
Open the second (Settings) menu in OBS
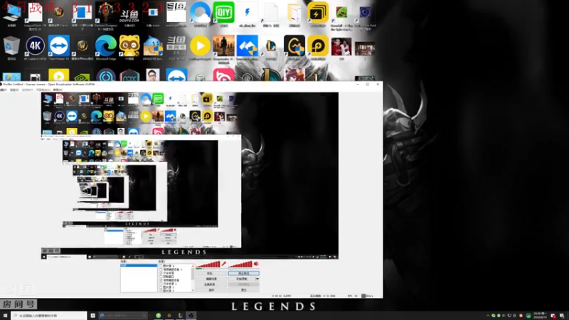14,90
